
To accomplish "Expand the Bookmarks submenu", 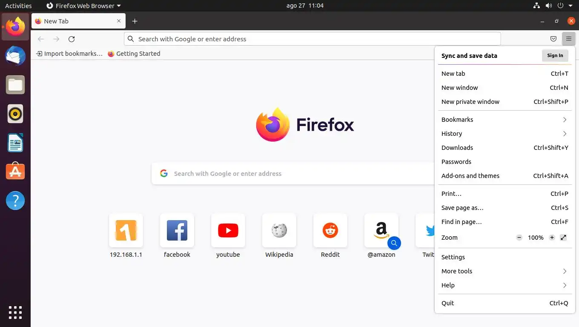I will tap(504, 120).
